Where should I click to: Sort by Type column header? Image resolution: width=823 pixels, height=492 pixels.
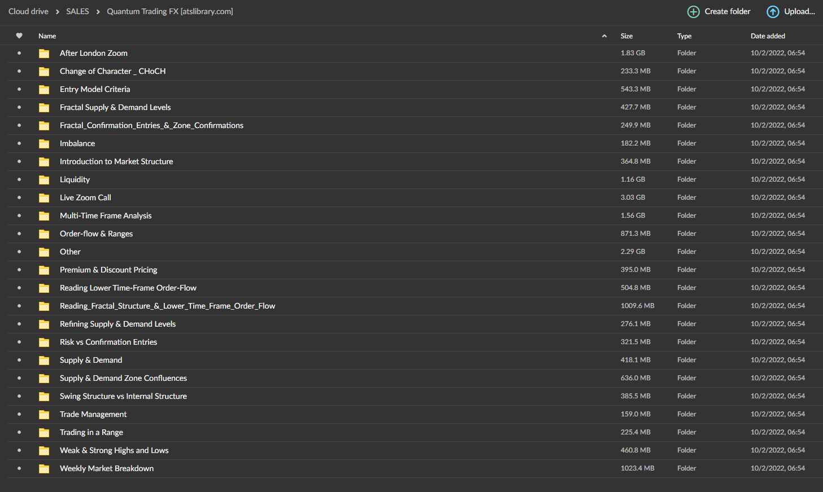pyautogui.click(x=684, y=36)
